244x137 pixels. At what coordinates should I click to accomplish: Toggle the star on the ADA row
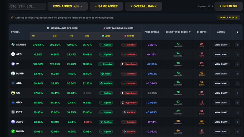point(238,83)
